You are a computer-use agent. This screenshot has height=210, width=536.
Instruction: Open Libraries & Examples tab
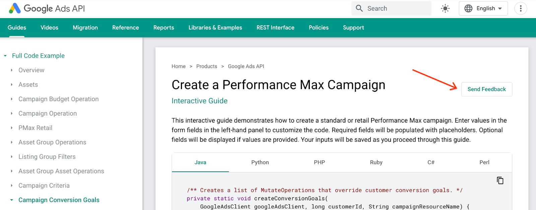215,27
